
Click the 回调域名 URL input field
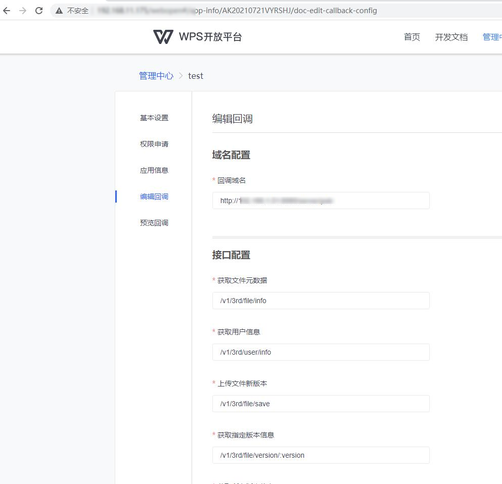pyautogui.click(x=321, y=200)
